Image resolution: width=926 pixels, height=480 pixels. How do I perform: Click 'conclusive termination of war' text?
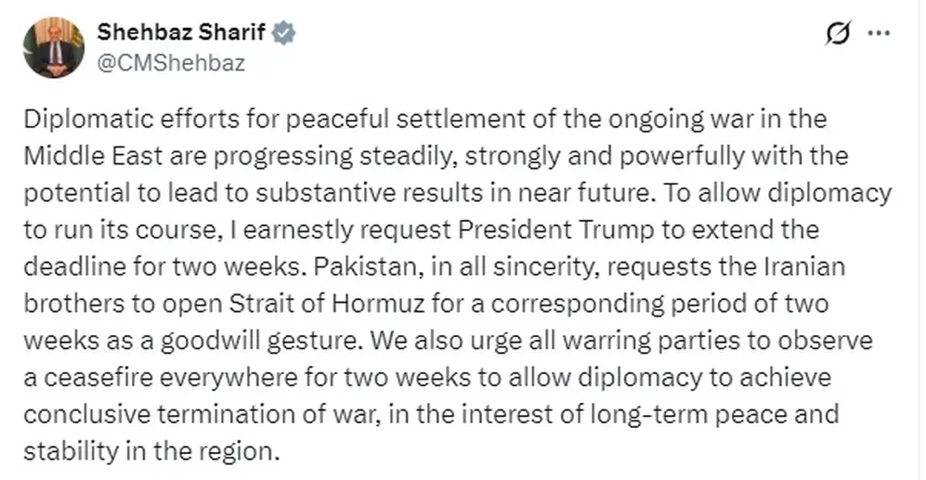tap(201, 414)
